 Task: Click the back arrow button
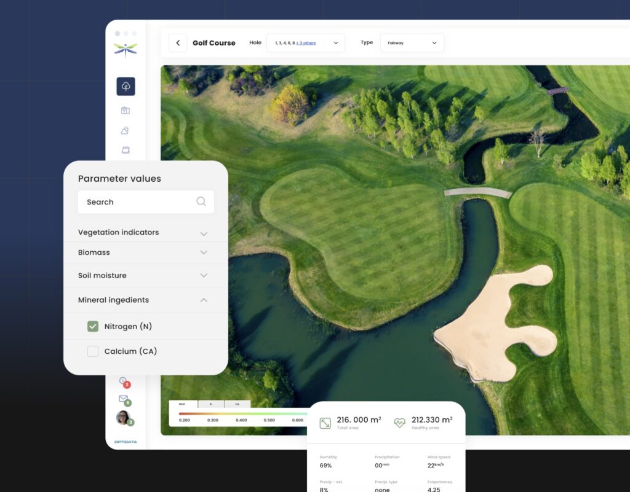[178, 43]
